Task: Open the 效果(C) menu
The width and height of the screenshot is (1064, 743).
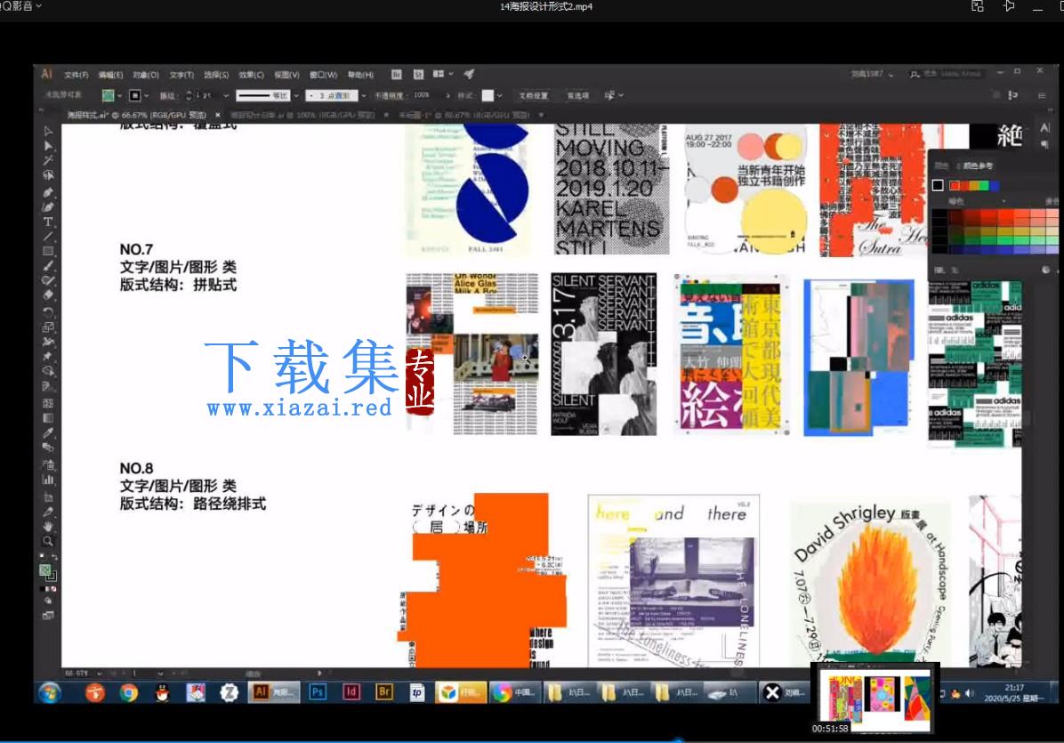Action: tap(251, 75)
